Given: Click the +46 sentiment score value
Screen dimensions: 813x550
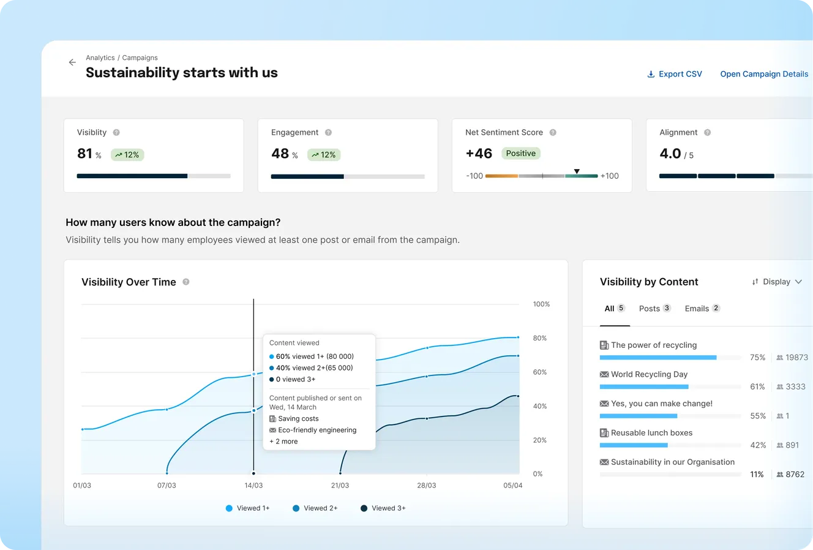Looking at the screenshot, I should (479, 154).
